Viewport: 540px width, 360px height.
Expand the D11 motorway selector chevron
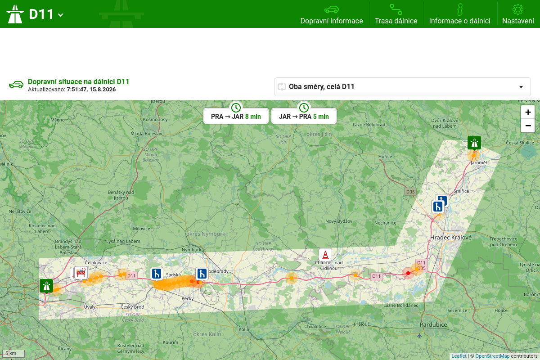coord(61,15)
